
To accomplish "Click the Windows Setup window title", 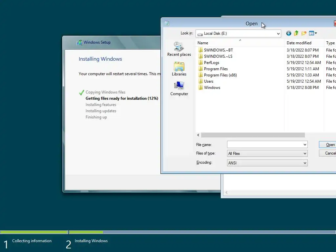I will coord(97,42).
